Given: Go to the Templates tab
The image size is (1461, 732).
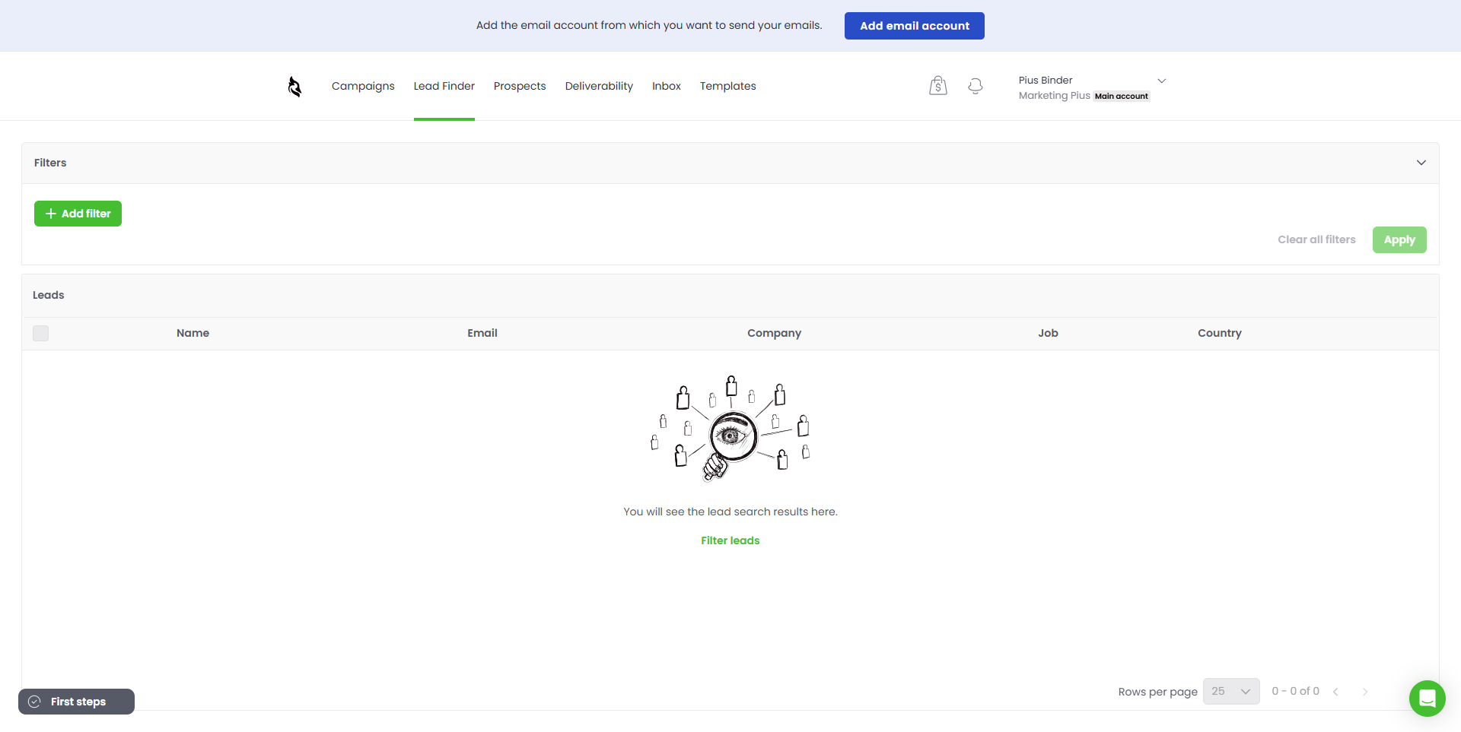Looking at the screenshot, I should coord(727,86).
